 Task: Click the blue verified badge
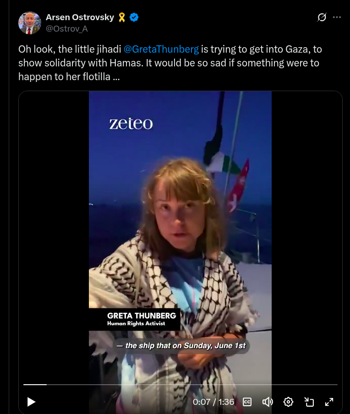coord(134,17)
